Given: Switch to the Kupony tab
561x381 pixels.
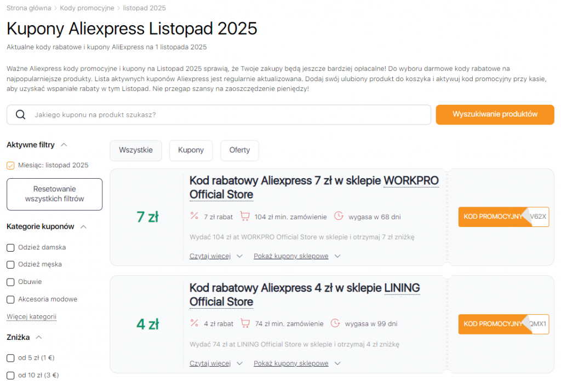Looking at the screenshot, I should (x=191, y=150).
